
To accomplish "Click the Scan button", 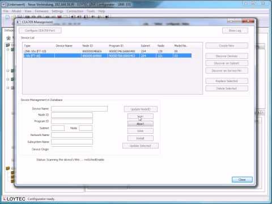I will point(141,116).
